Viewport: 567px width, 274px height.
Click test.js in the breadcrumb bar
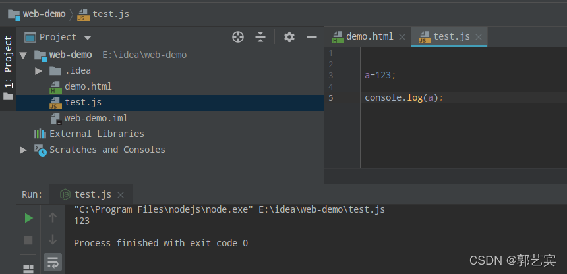pyautogui.click(x=111, y=14)
